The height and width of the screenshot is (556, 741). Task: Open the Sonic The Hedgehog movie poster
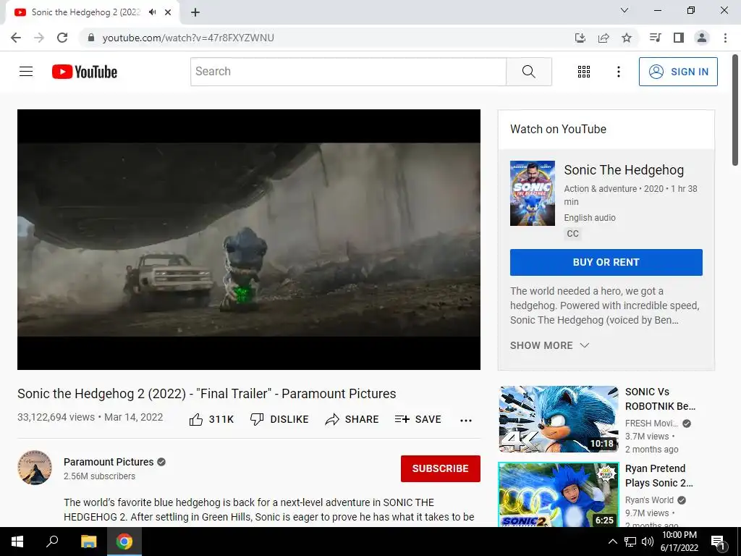pyautogui.click(x=532, y=193)
